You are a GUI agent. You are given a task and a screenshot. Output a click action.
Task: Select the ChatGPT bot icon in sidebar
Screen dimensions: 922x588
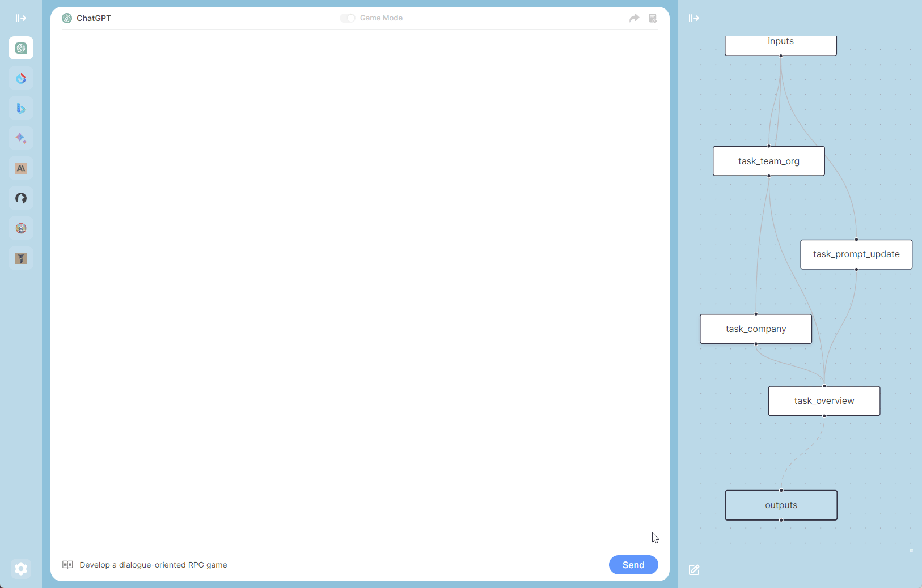[21, 48]
